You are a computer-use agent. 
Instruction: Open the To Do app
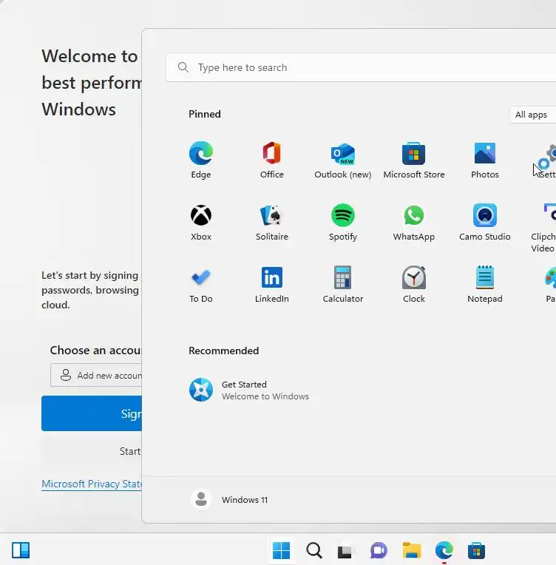[x=200, y=285]
